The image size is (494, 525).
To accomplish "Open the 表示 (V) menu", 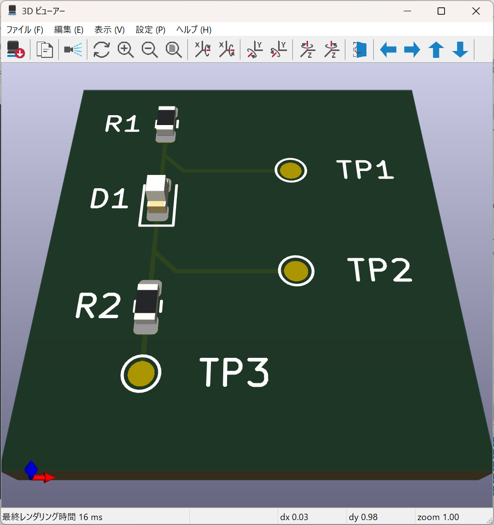I will (109, 30).
